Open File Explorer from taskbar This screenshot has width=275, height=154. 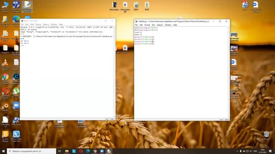tap(67, 151)
